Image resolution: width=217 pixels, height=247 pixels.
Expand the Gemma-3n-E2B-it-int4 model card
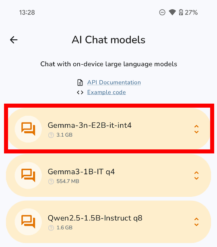point(196,129)
